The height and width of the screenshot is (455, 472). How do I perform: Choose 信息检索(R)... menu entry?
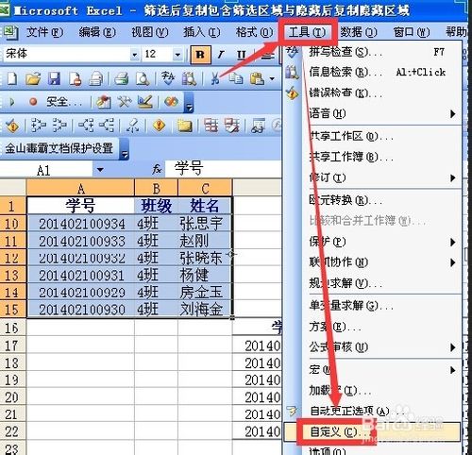coord(373,72)
